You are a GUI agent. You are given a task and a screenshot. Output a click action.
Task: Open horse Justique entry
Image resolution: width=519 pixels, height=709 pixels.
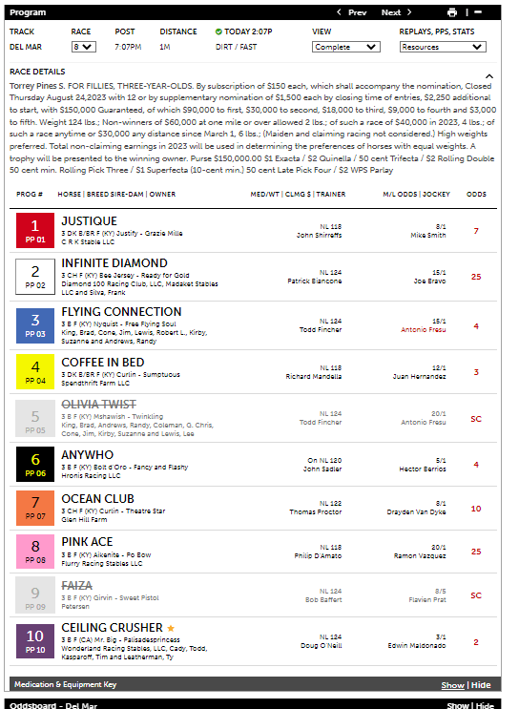(x=89, y=221)
